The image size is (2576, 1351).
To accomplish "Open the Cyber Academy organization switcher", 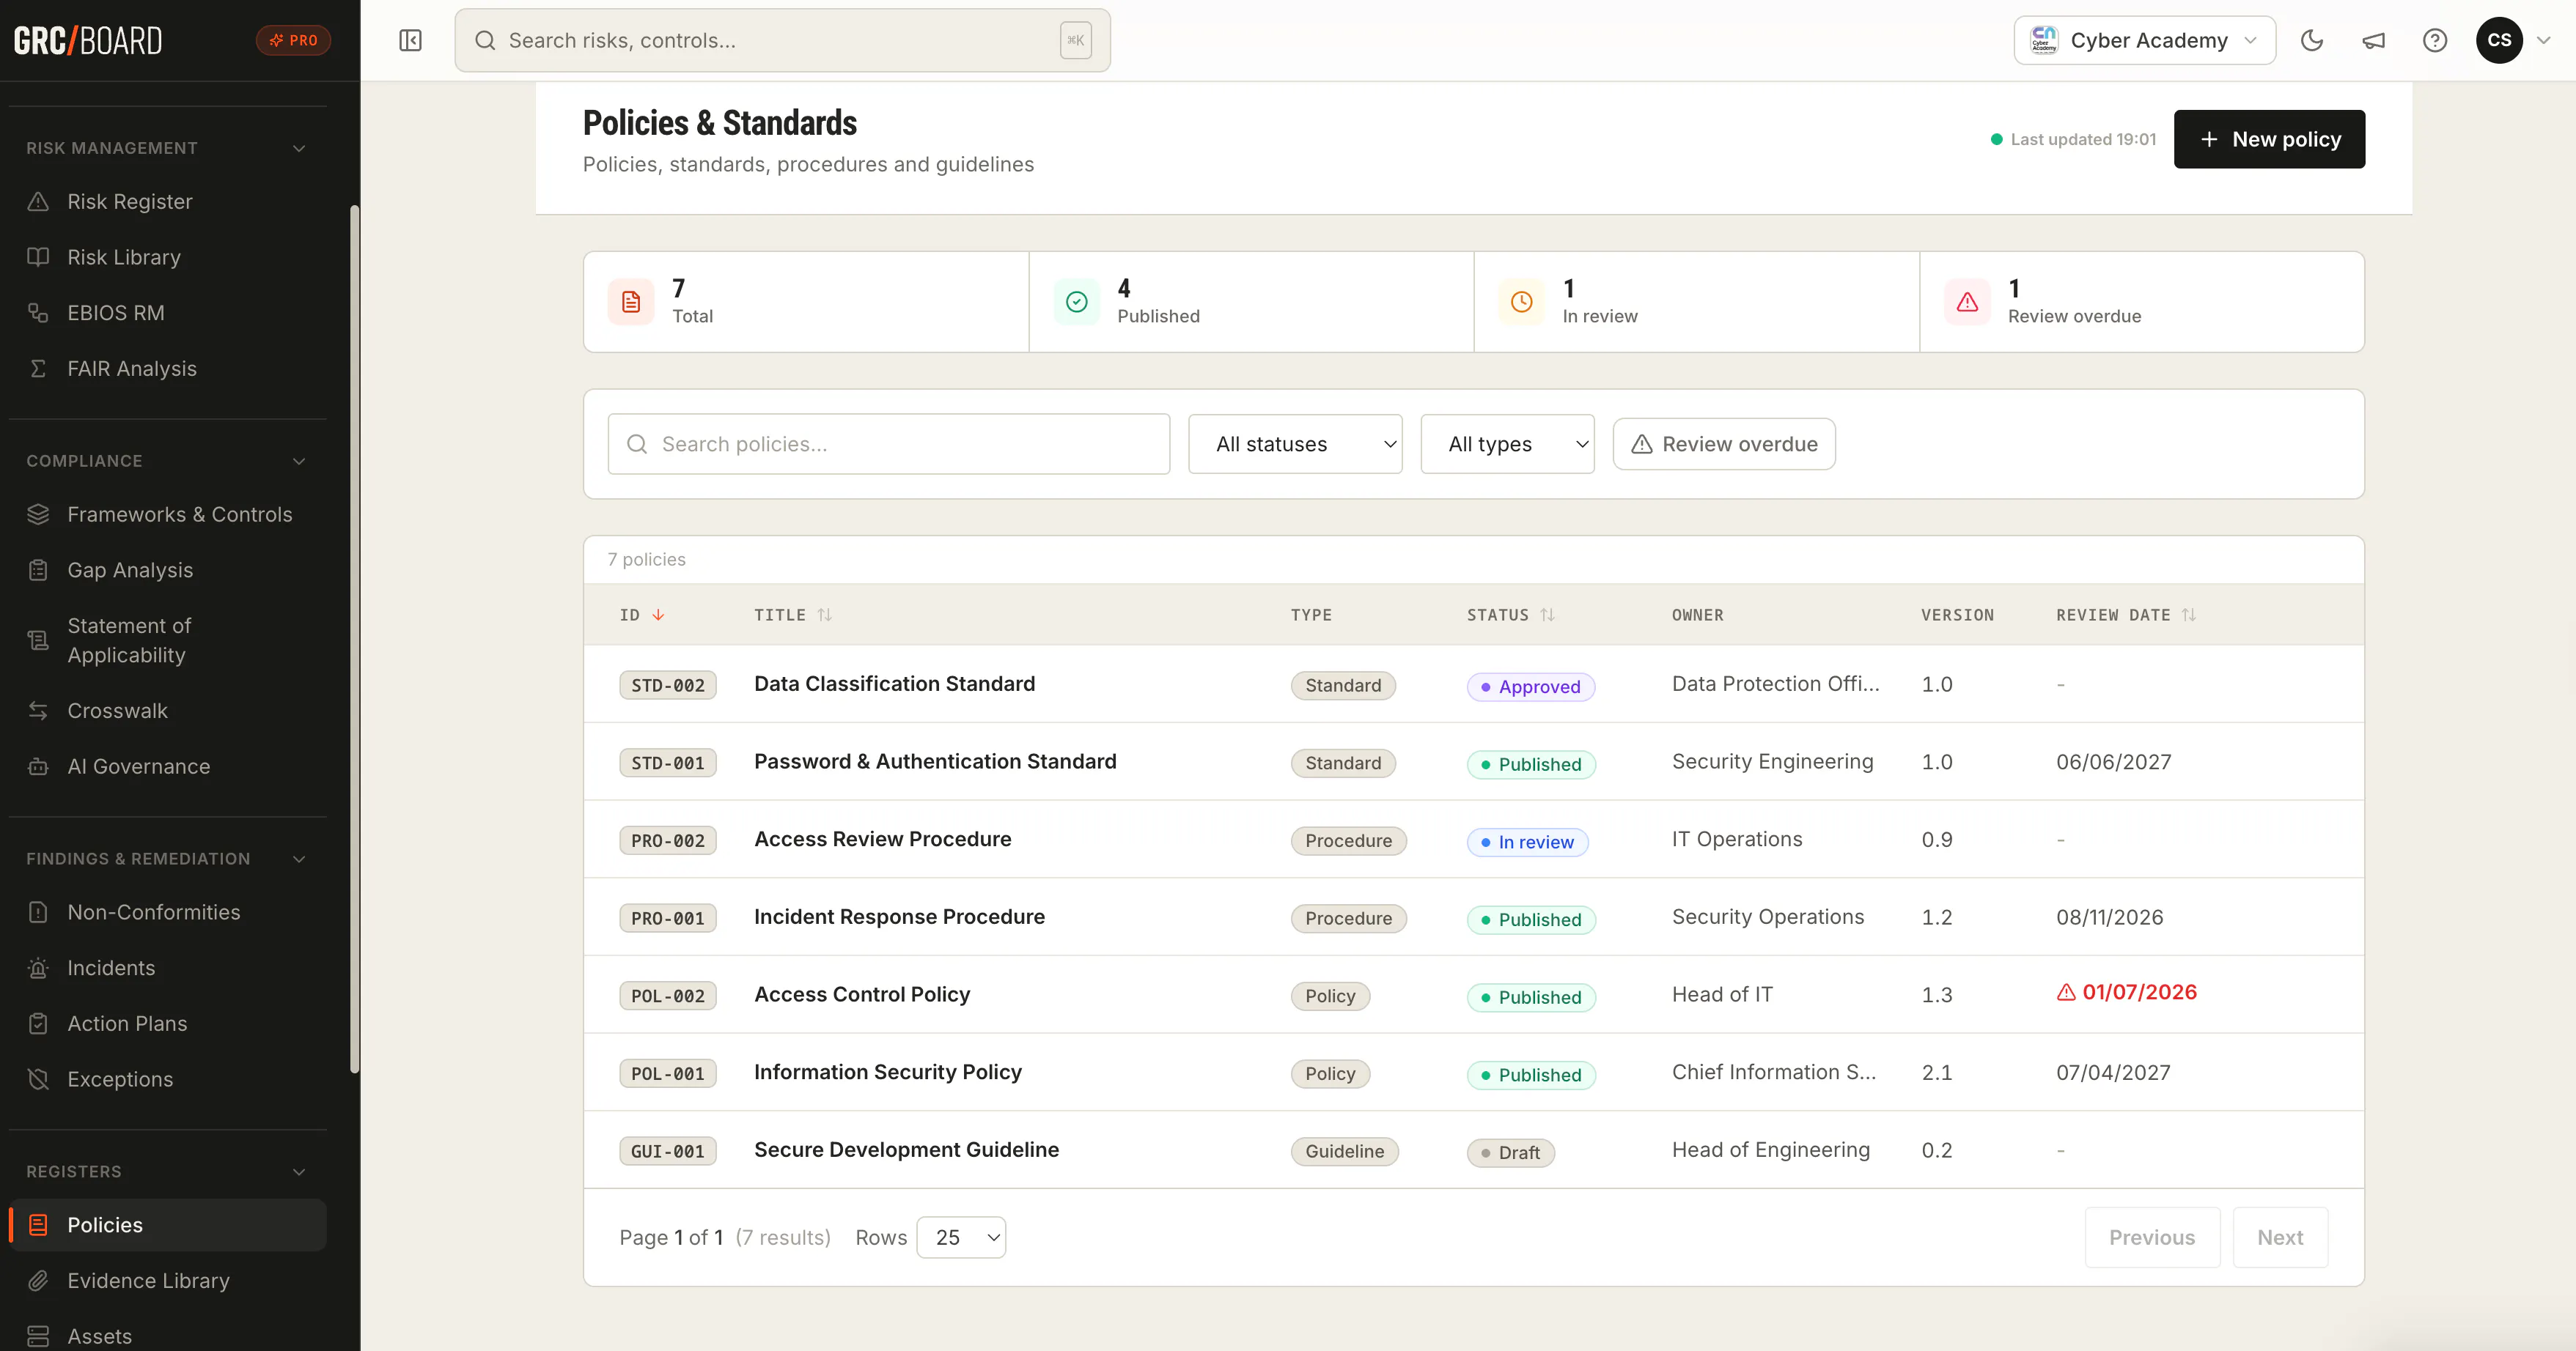I will click(2144, 40).
